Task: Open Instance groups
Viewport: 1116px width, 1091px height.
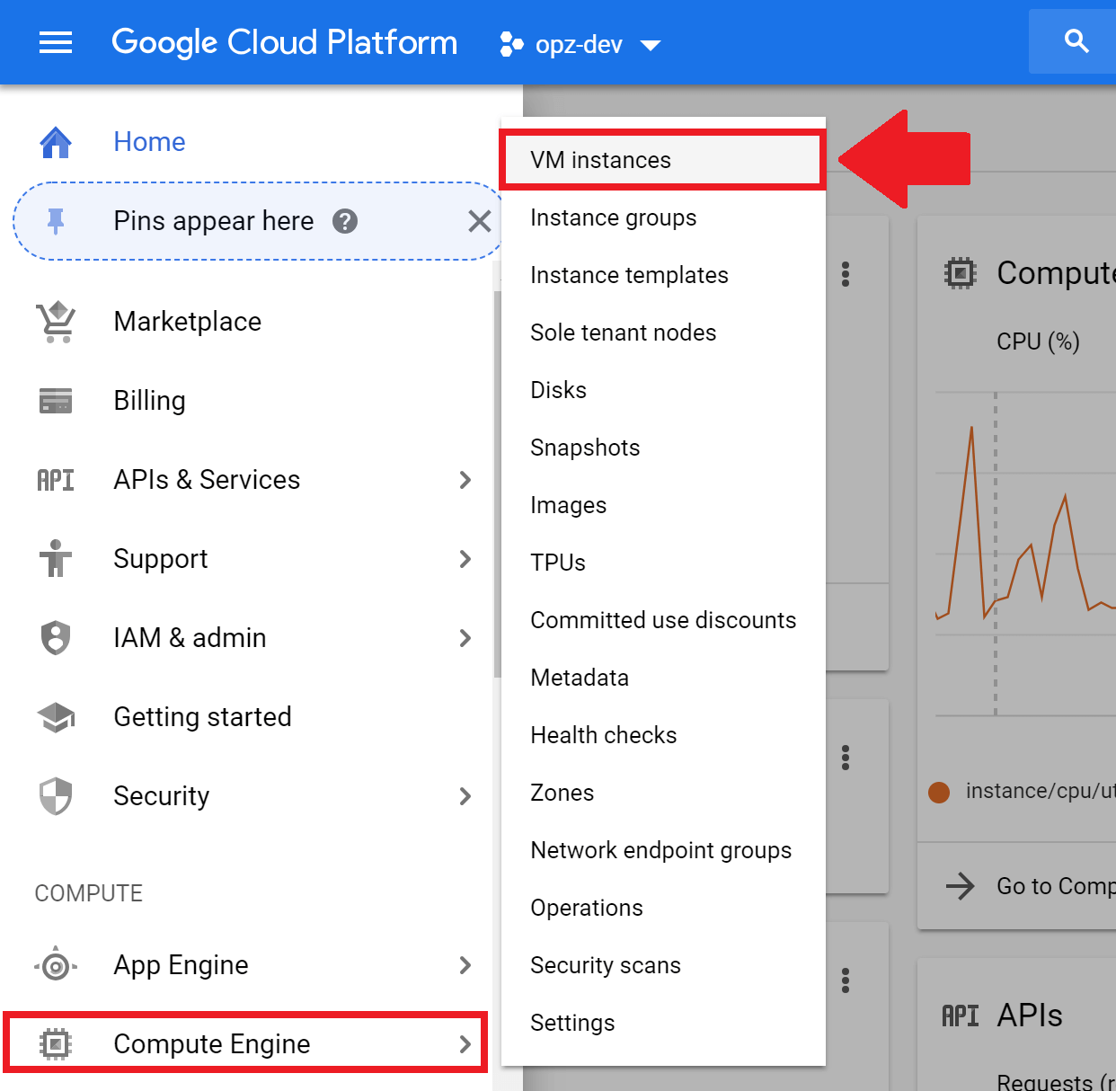Action: click(x=663, y=217)
